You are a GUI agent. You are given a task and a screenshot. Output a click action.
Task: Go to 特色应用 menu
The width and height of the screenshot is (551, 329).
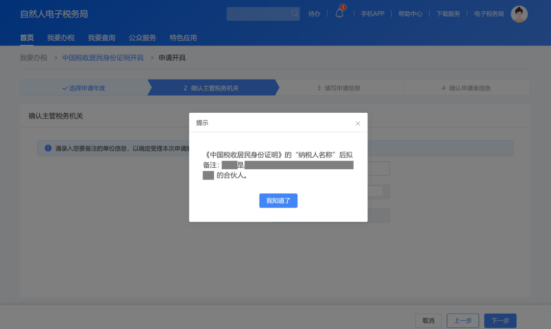tap(183, 38)
